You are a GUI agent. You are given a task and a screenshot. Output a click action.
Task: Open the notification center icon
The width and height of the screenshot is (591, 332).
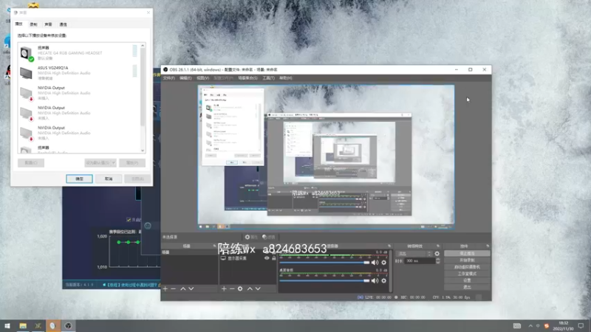[581, 325]
